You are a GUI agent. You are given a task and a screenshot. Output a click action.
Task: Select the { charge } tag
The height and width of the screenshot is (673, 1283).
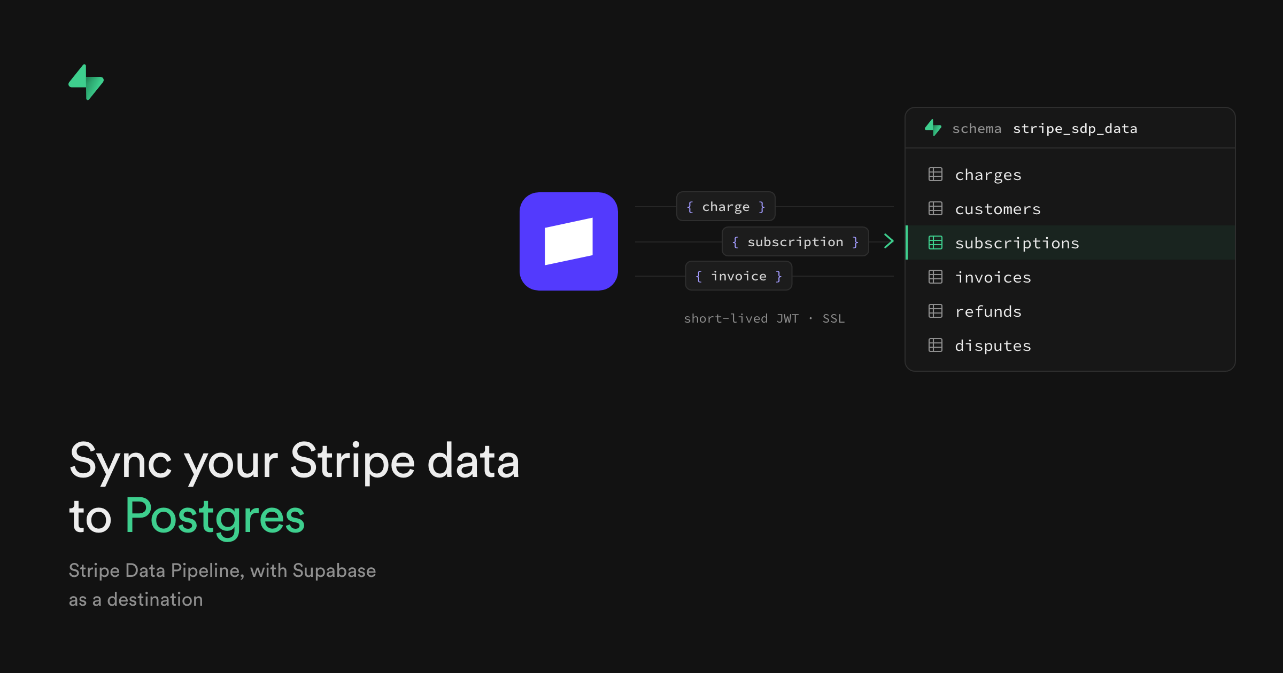(726, 206)
